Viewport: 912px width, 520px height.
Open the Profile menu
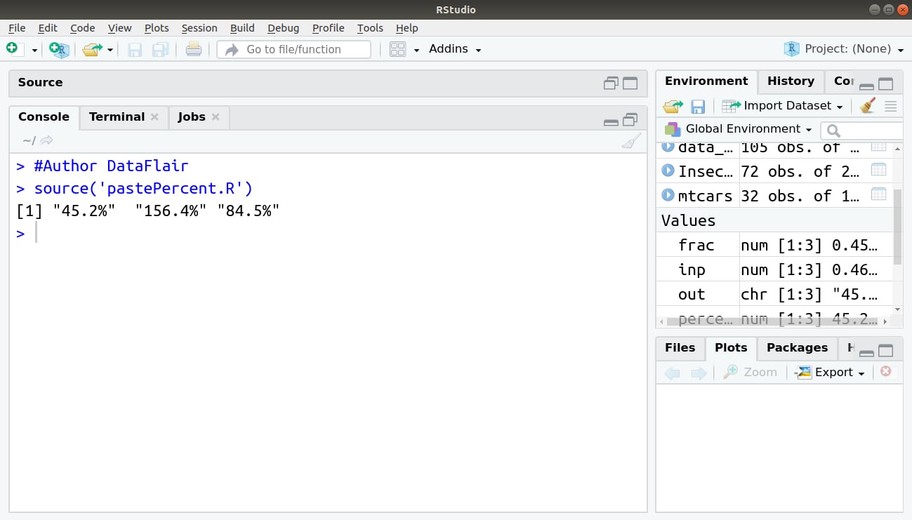click(328, 28)
